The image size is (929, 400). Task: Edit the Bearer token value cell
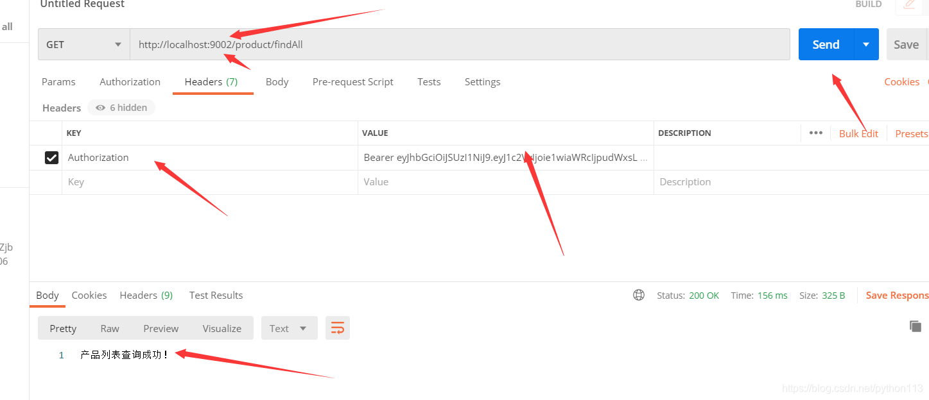pos(506,158)
